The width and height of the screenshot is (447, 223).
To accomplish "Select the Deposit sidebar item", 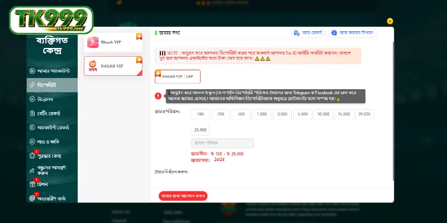I will (52, 85).
